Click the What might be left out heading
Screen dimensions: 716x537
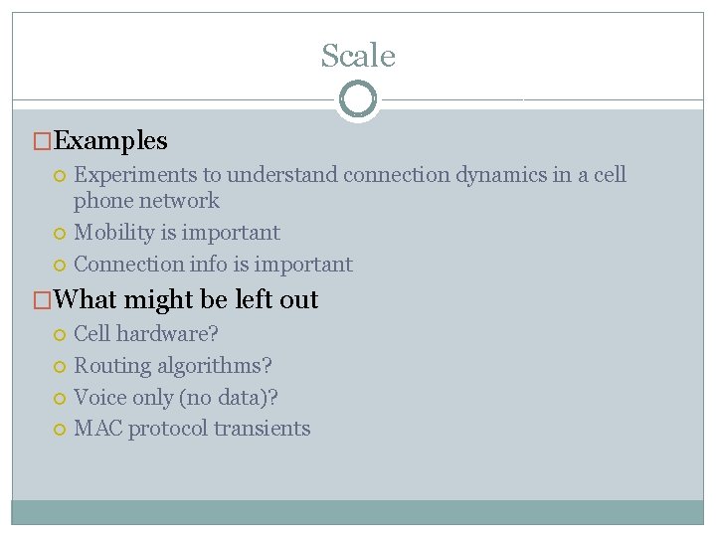[185, 300]
